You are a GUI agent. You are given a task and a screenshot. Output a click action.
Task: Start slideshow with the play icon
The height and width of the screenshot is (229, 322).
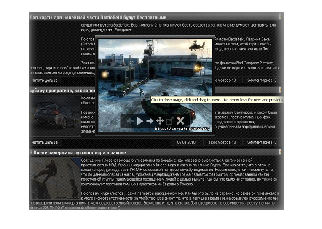tap(140, 121)
